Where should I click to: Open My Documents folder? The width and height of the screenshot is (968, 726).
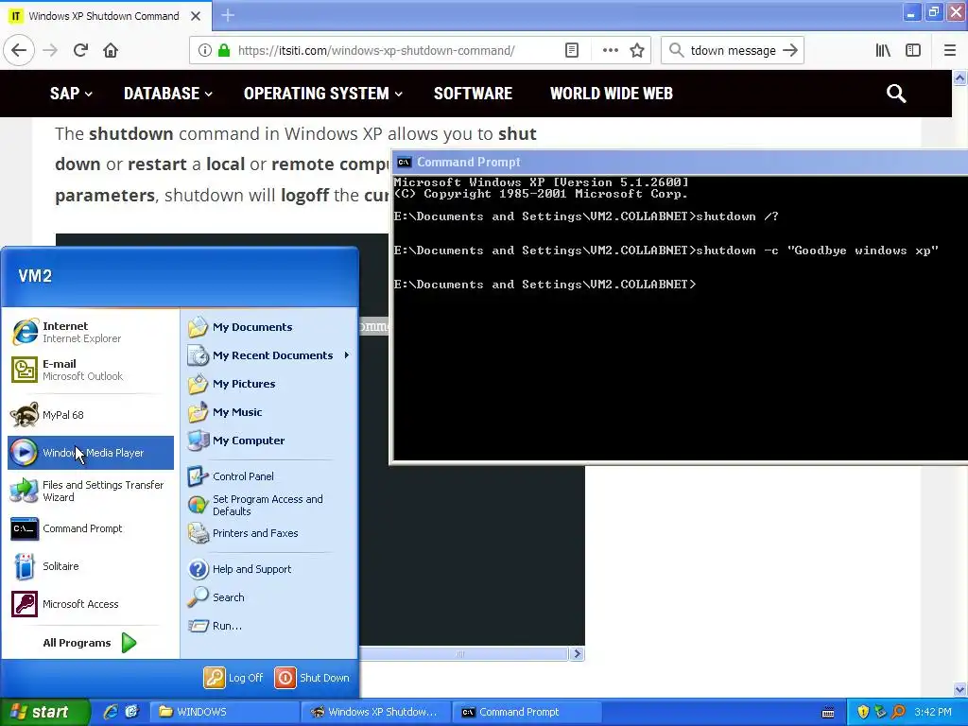268,327
